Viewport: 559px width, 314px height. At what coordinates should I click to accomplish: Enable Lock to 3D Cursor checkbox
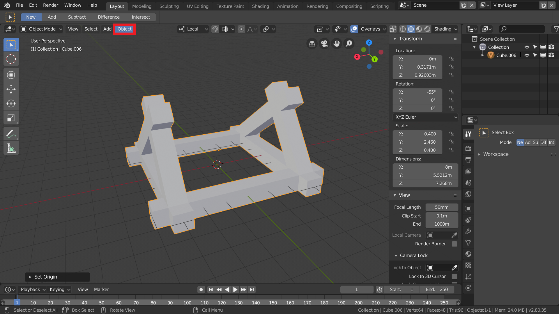pyautogui.click(x=454, y=276)
